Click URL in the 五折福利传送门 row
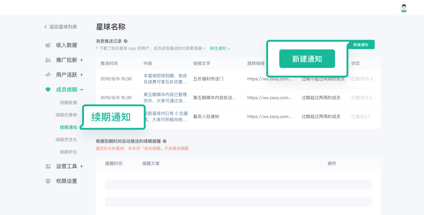The width and height of the screenshot is (424, 215). [x=270, y=79]
